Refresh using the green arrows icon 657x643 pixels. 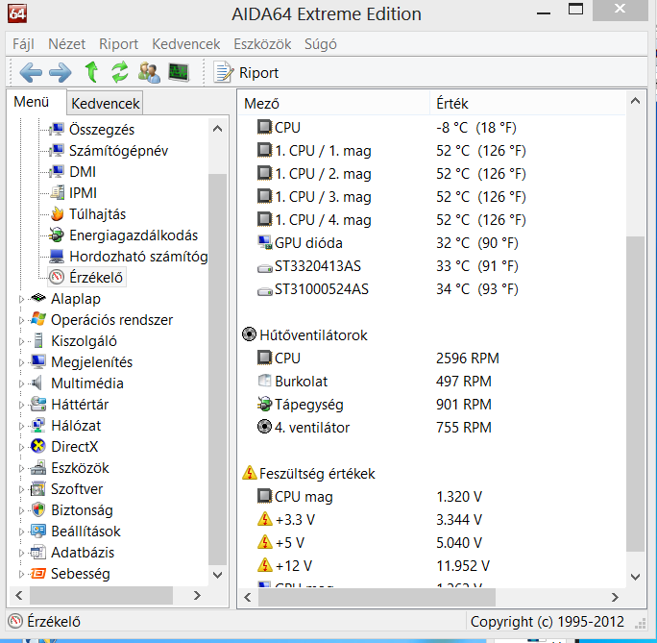pos(120,72)
